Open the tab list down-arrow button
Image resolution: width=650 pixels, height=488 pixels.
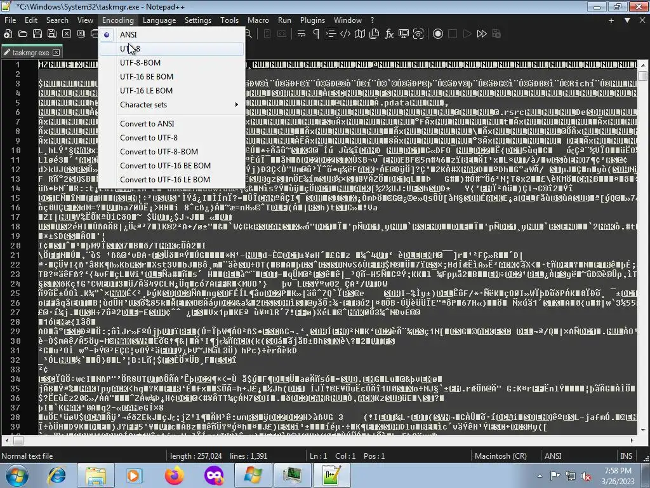[x=627, y=20]
